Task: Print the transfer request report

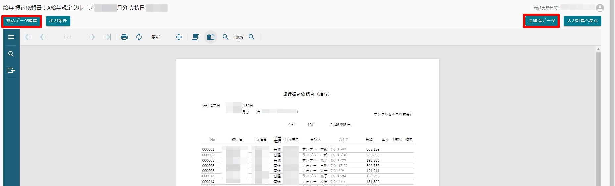Action: pyautogui.click(x=124, y=37)
